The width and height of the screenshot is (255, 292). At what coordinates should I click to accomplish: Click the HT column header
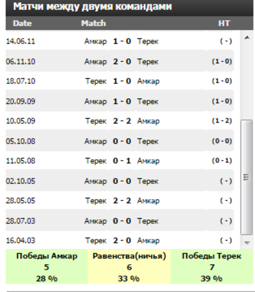(x=224, y=23)
